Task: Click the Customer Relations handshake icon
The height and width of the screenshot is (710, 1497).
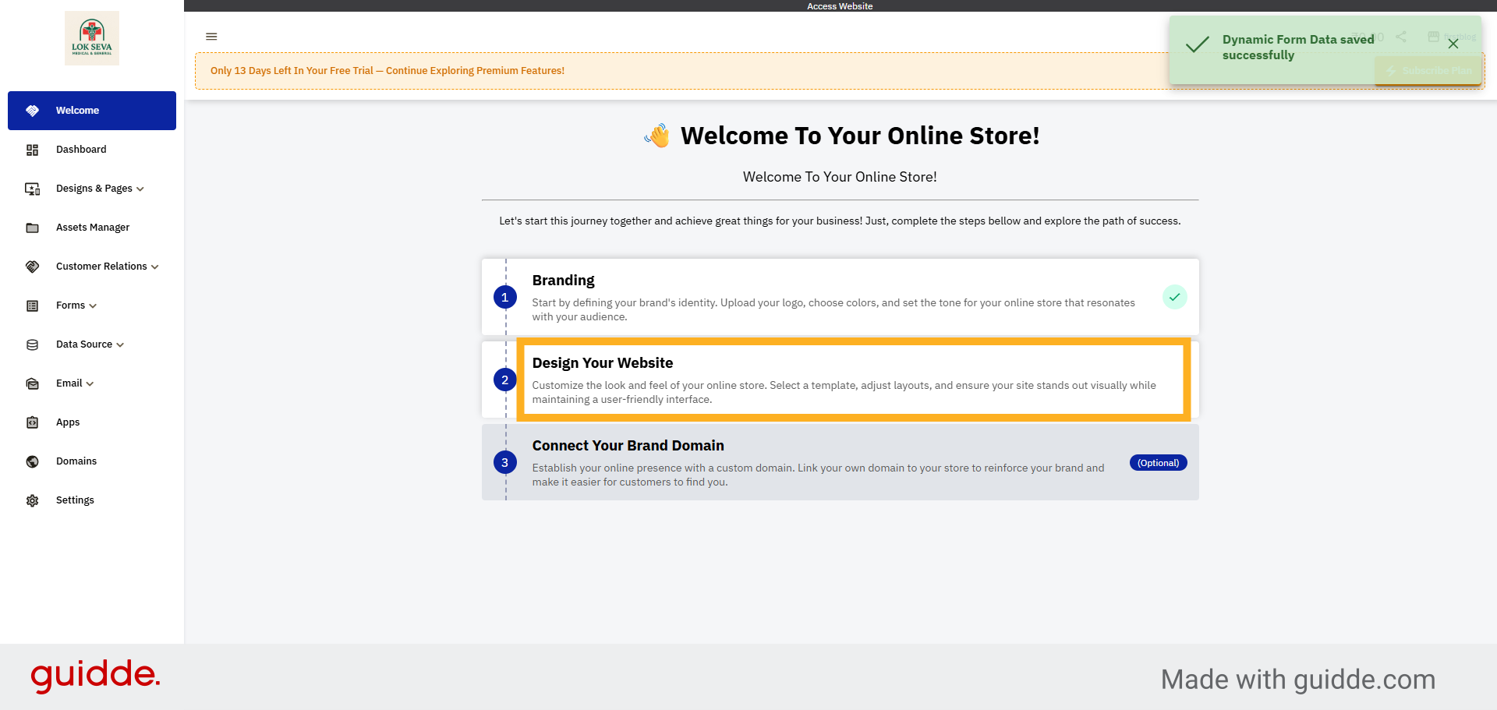Action: pyautogui.click(x=32, y=267)
